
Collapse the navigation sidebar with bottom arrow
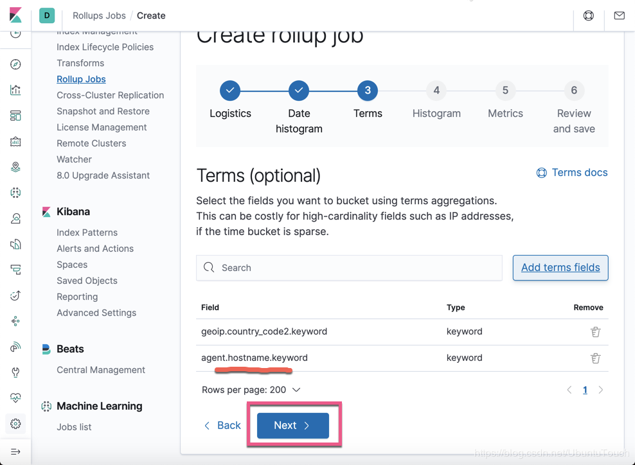click(x=15, y=452)
